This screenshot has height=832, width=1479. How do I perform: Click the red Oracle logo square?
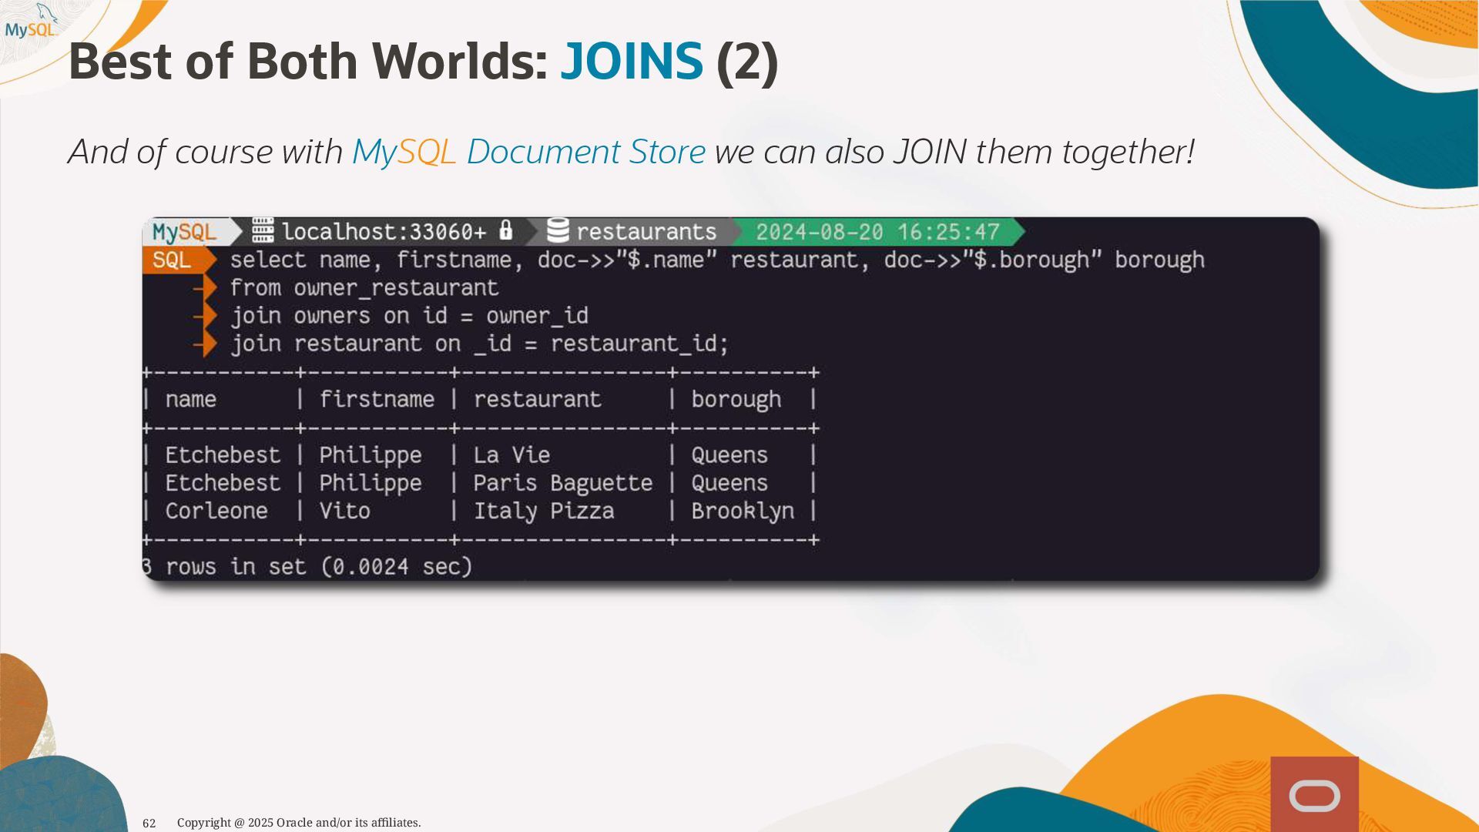(1314, 794)
